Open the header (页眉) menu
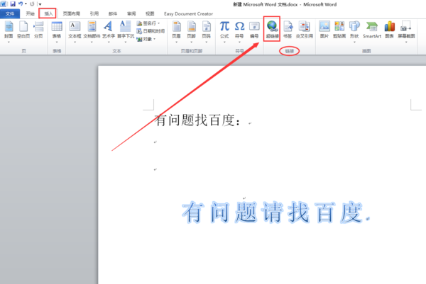 pos(176,31)
